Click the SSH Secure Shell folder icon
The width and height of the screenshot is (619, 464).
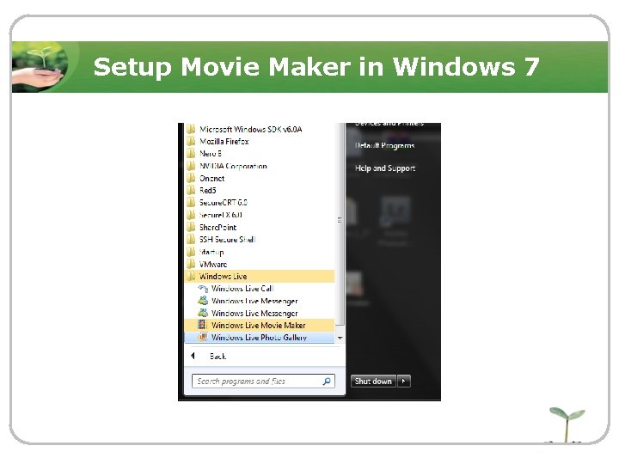pos(191,240)
